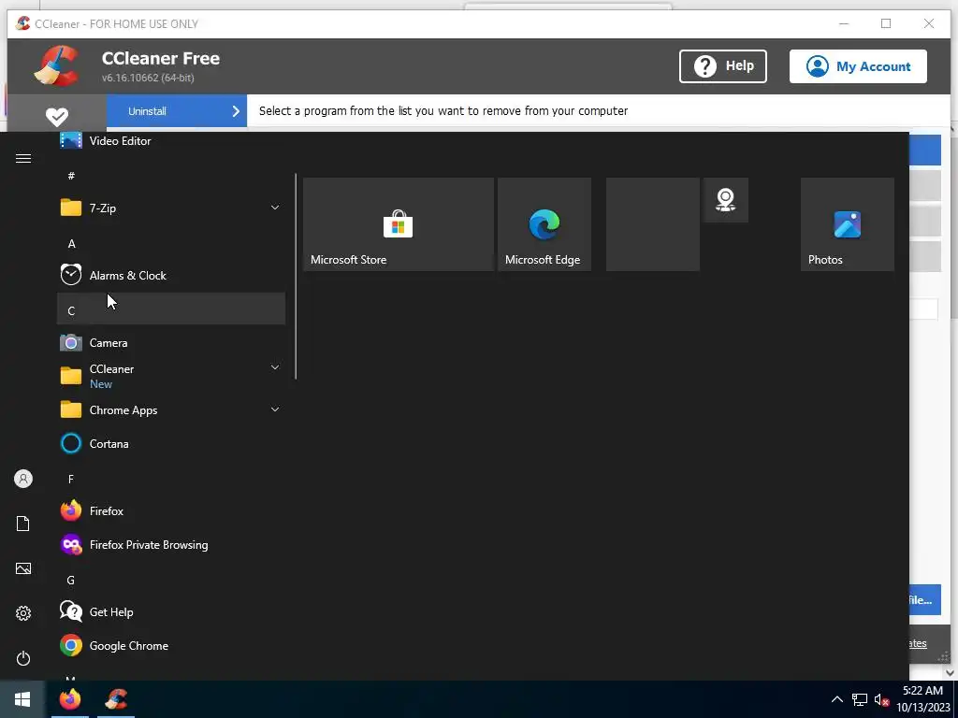Click the Help button in CCleaner
Image resolution: width=958 pixels, height=718 pixels.
(x=723, y=66)
